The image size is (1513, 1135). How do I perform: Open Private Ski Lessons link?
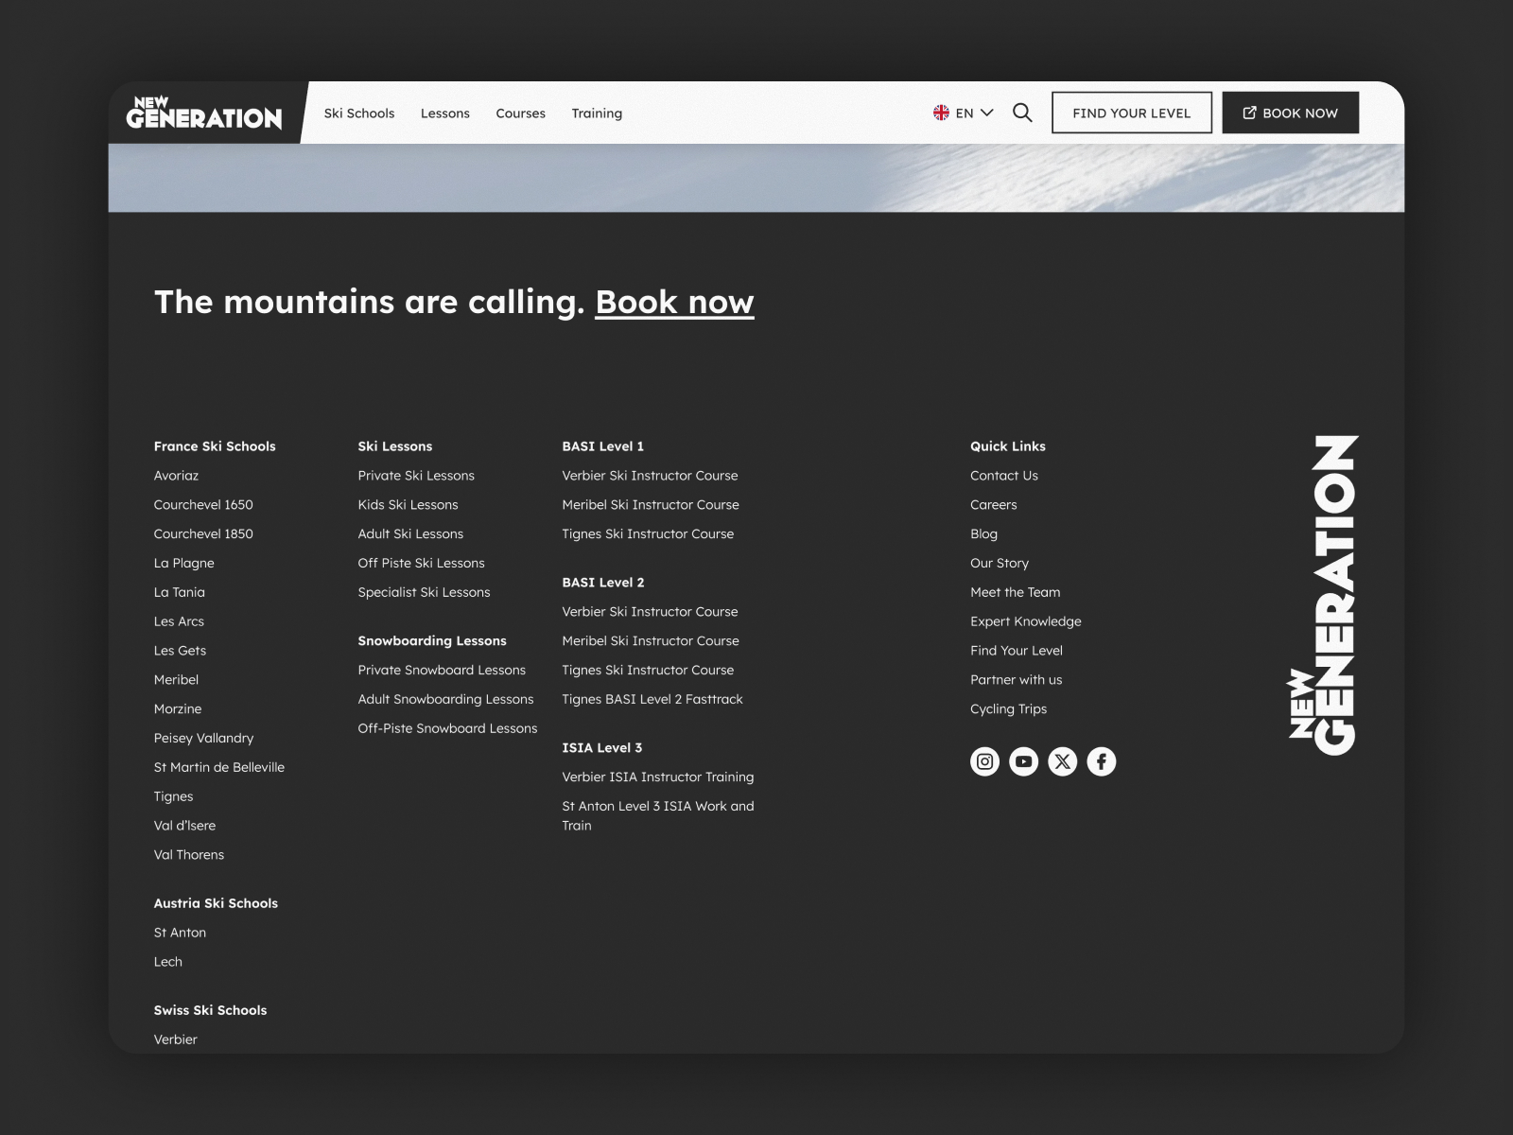(416, 476)
